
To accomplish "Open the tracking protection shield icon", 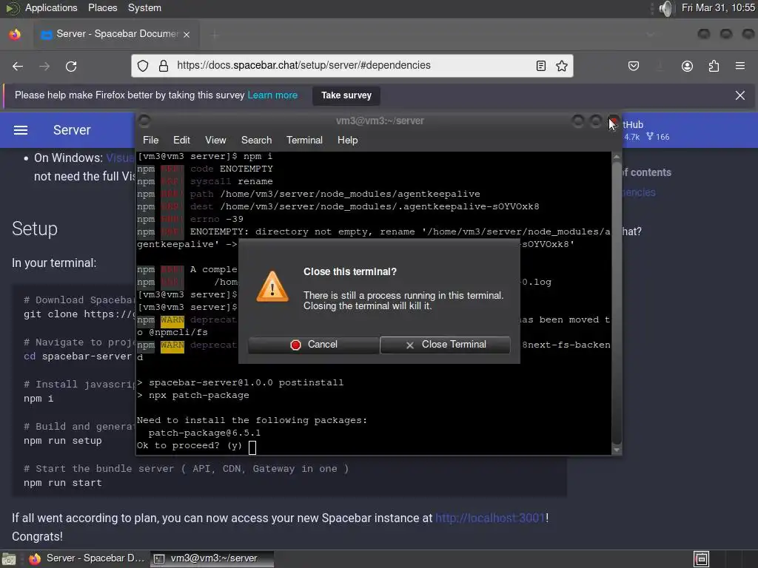I will [143, 66].
